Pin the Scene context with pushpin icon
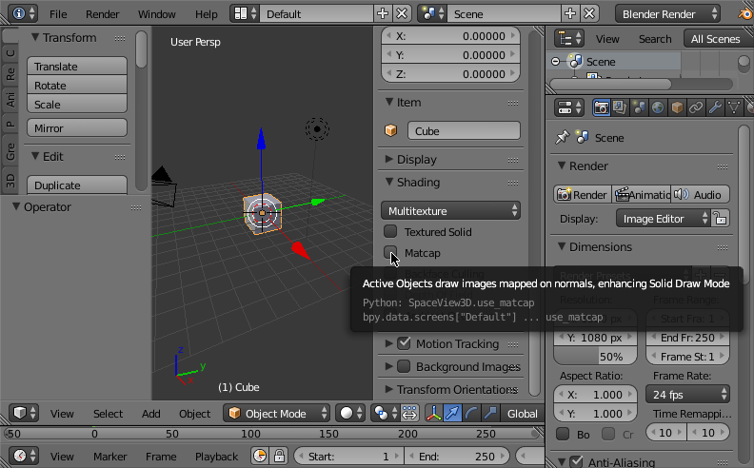Screen dimensions: 754x468 [x=562, y=138]
